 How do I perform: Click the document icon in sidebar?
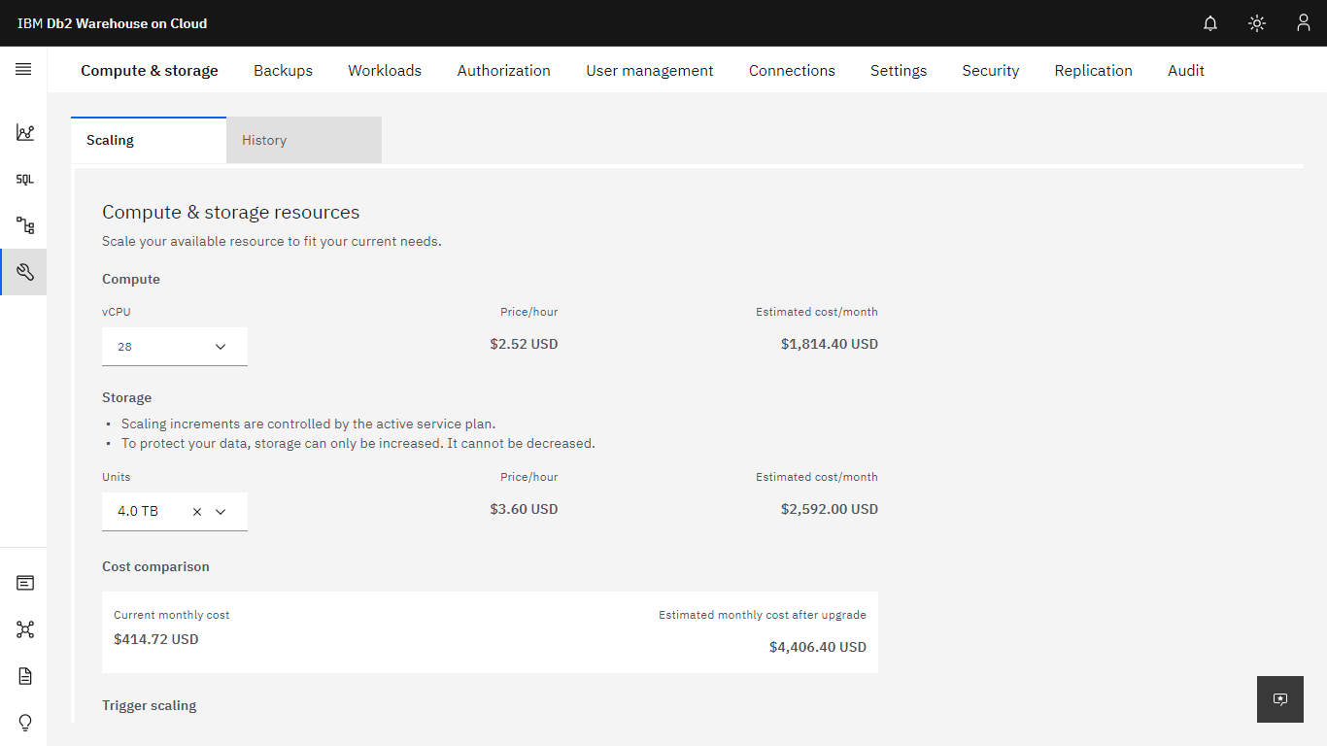pos(25,676)
